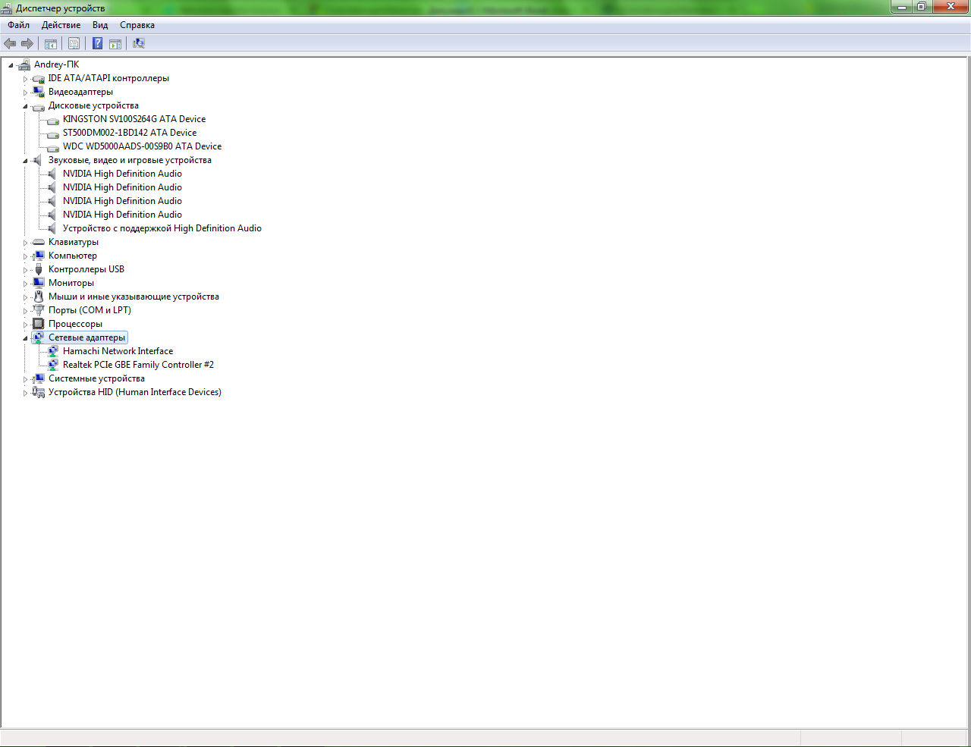Click the Сетевые адаптеры network icon
The image size is (971, 747).
pyautogui.click(x=39, y=337)
